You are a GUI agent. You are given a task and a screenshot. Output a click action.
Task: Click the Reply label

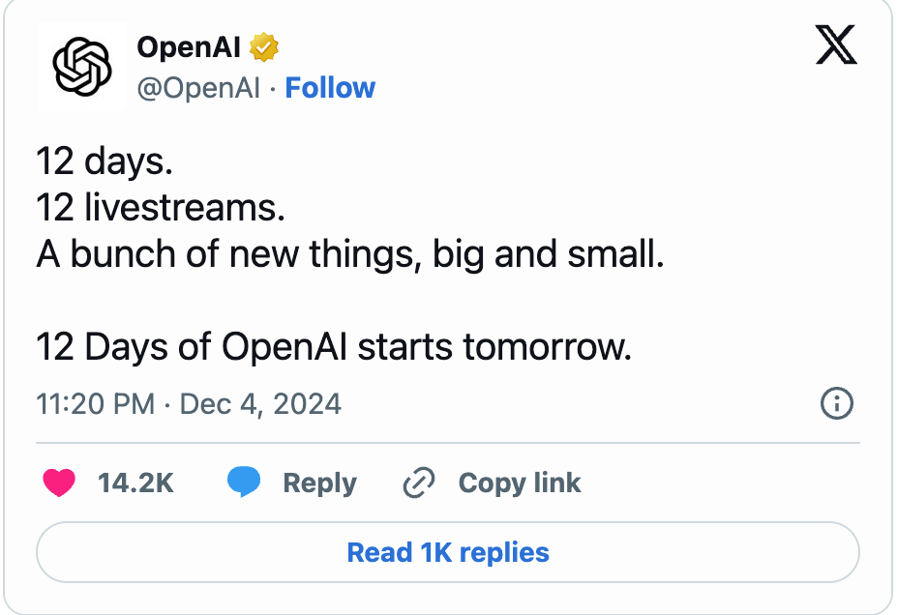pos(319,483)
